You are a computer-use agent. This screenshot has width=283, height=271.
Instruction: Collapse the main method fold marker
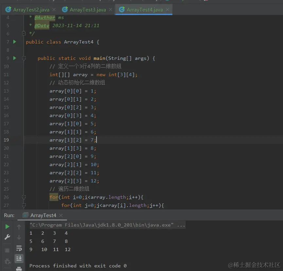[24, 58]
